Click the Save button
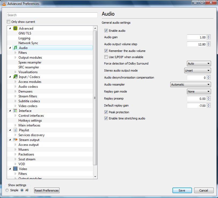The image size is (218, 198). pyautogui.click(x=182, y=190)
